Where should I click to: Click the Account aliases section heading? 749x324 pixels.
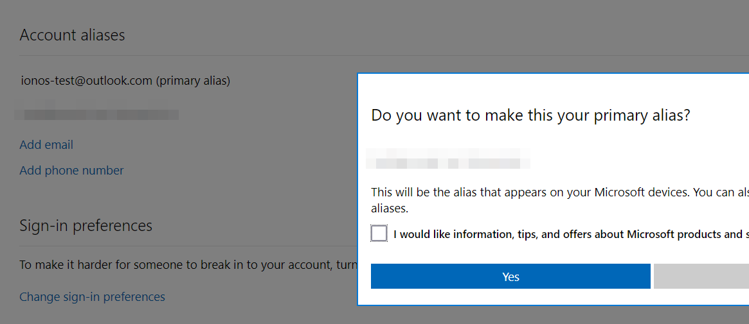pyautogui.click(x=72, y=35)
